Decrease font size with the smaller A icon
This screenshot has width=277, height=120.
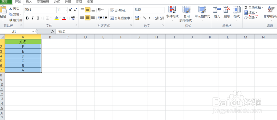75,10
